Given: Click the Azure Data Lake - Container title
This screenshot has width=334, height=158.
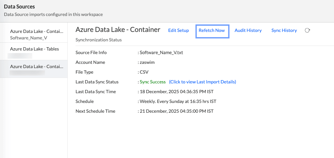Looking at the screenshot, I should [118, 30].
